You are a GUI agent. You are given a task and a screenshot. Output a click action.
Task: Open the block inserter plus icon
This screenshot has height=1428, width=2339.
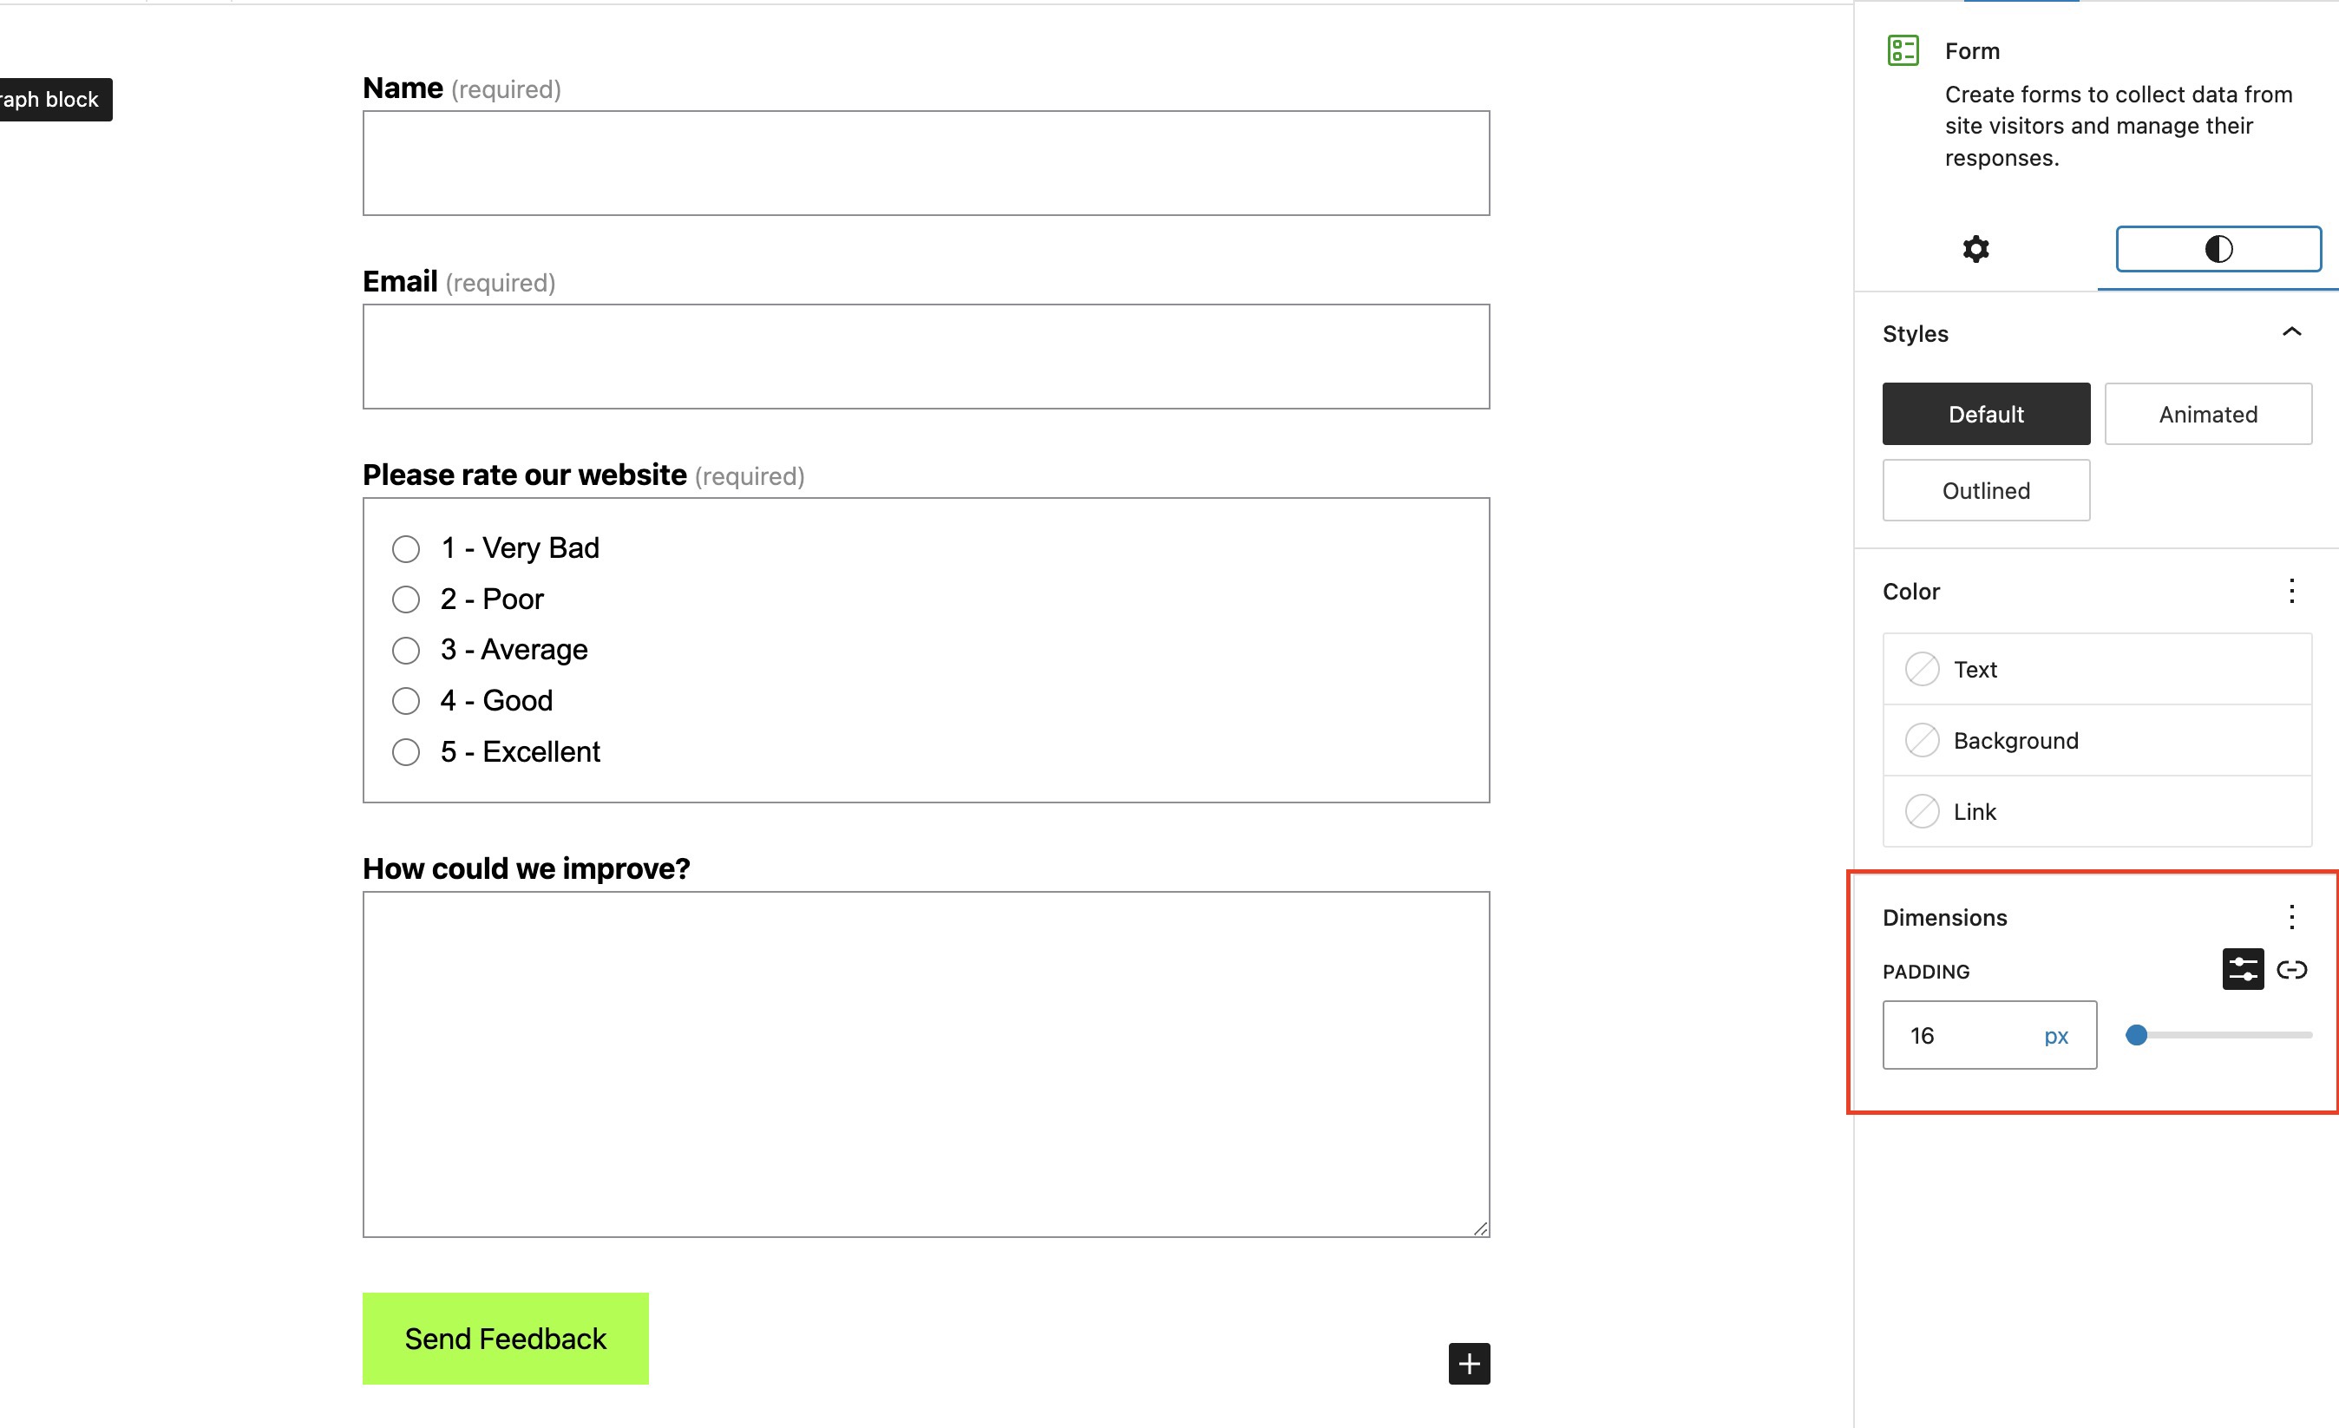1468,1365
